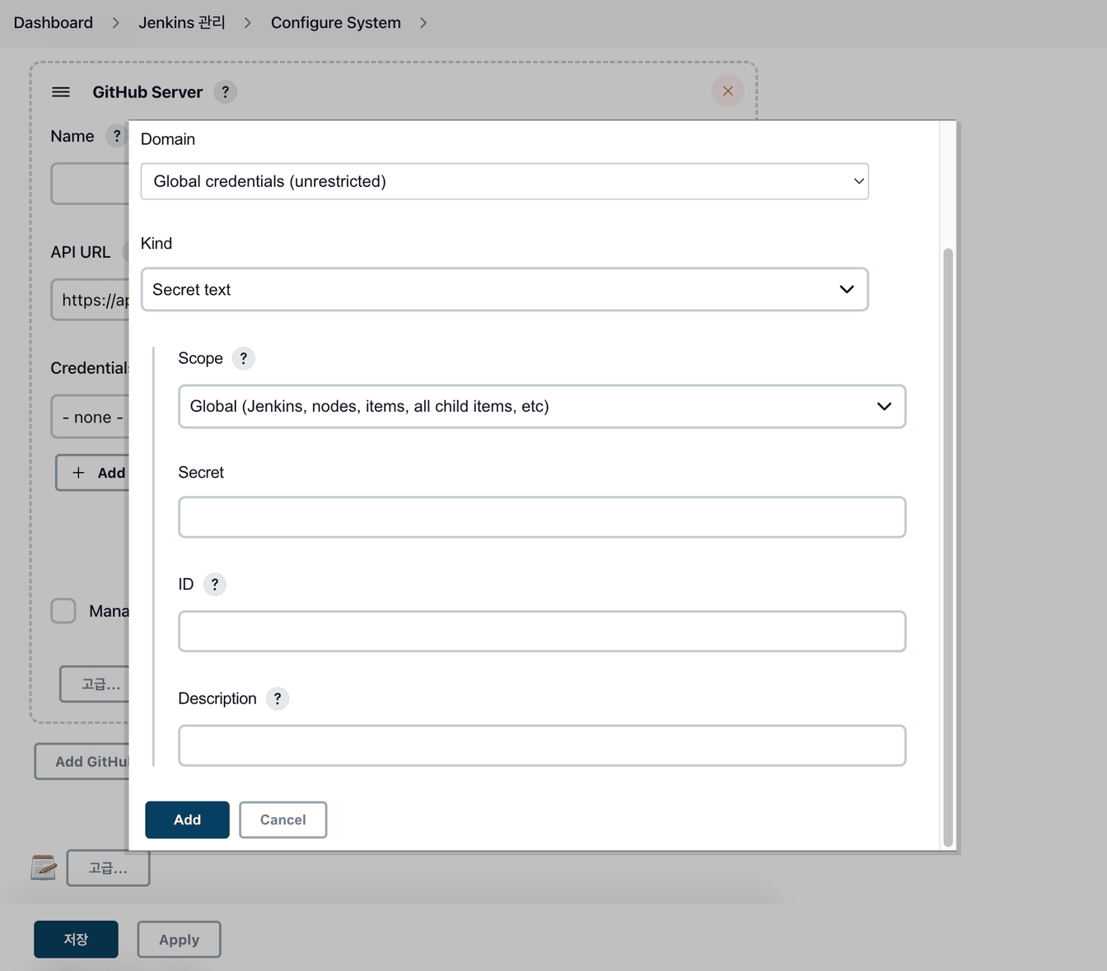Open the Kind dropdown showing Secret text
The height and width of the screenshot is (971, 1107).
(x=504, y=290)
